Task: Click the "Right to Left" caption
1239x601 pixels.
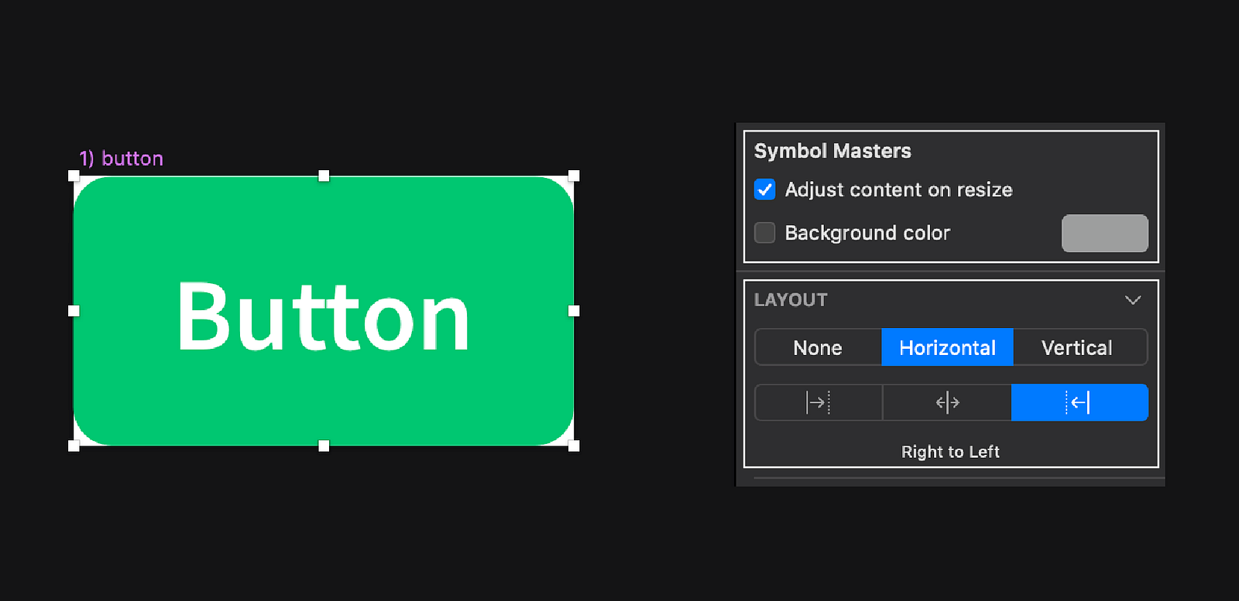Action: pyautogui.click(x=950, y=452)
